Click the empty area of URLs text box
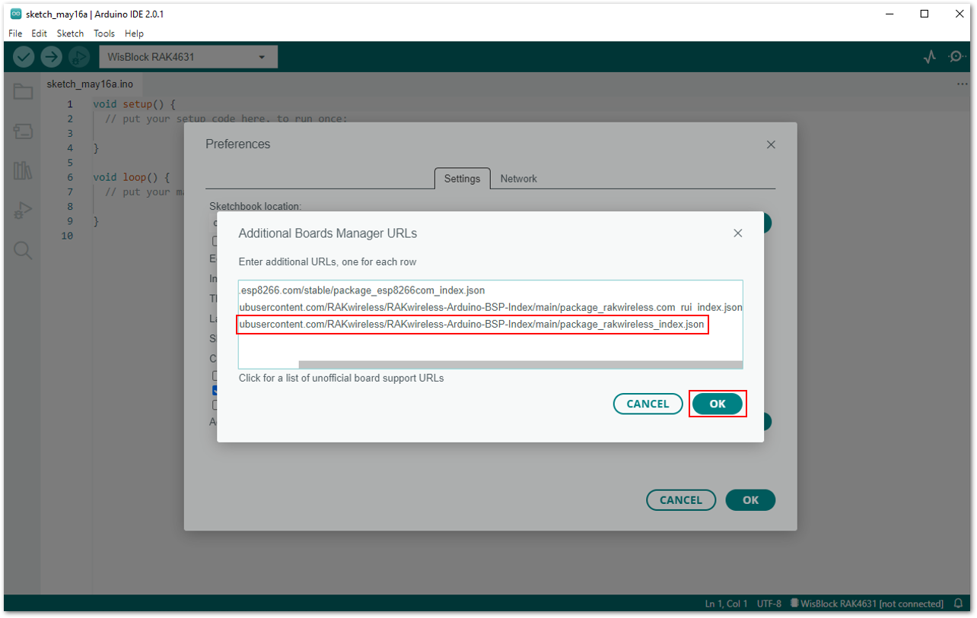977x618 pixels. pyautogui.click(x=490, y=346)
